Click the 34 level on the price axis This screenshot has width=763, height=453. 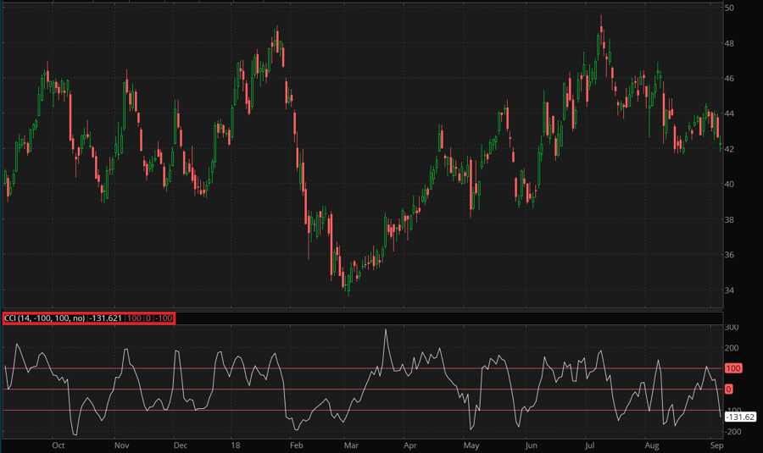[728, 290]
